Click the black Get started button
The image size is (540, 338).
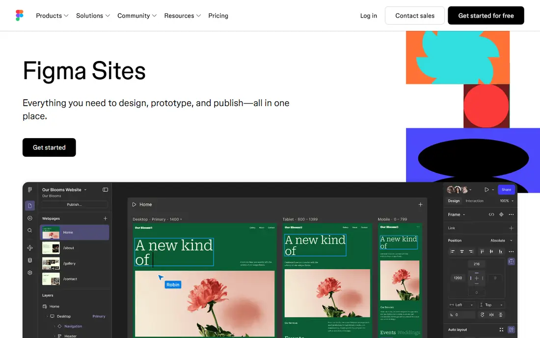click(x=49, y=147)
